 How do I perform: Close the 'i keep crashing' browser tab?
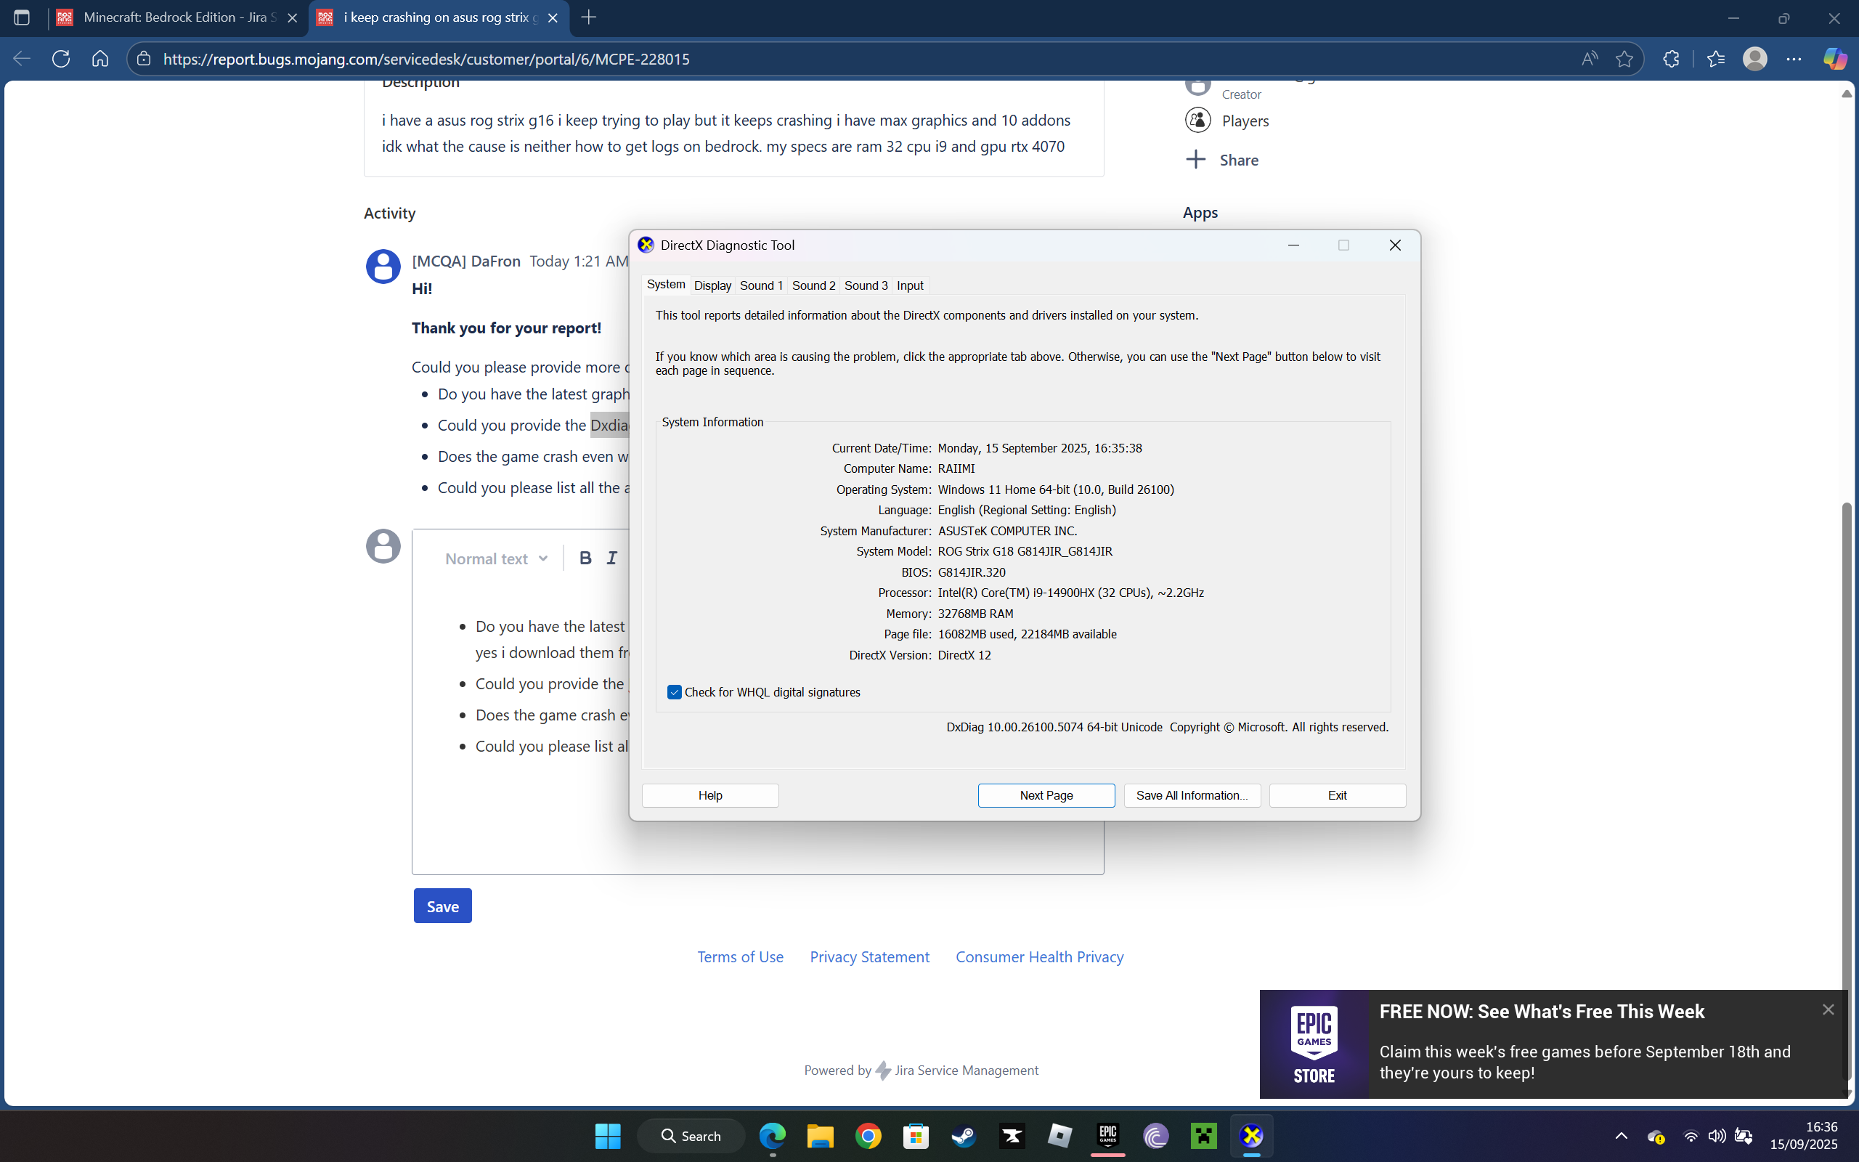point(553,17)
